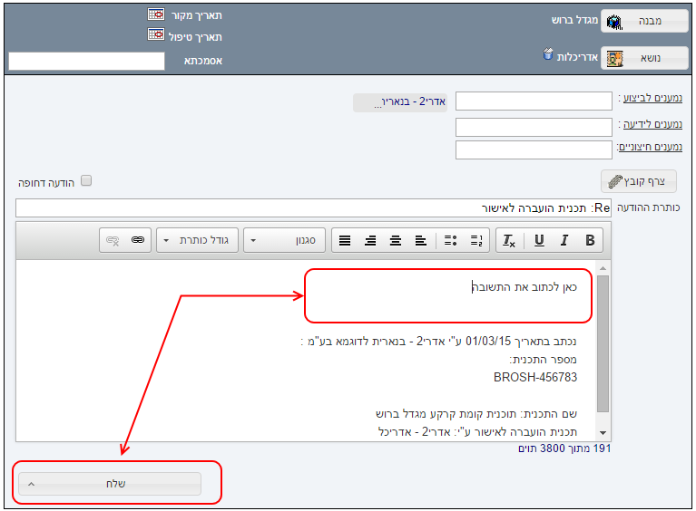
Task: Toggle underline formatting
Action: (539, 240)
